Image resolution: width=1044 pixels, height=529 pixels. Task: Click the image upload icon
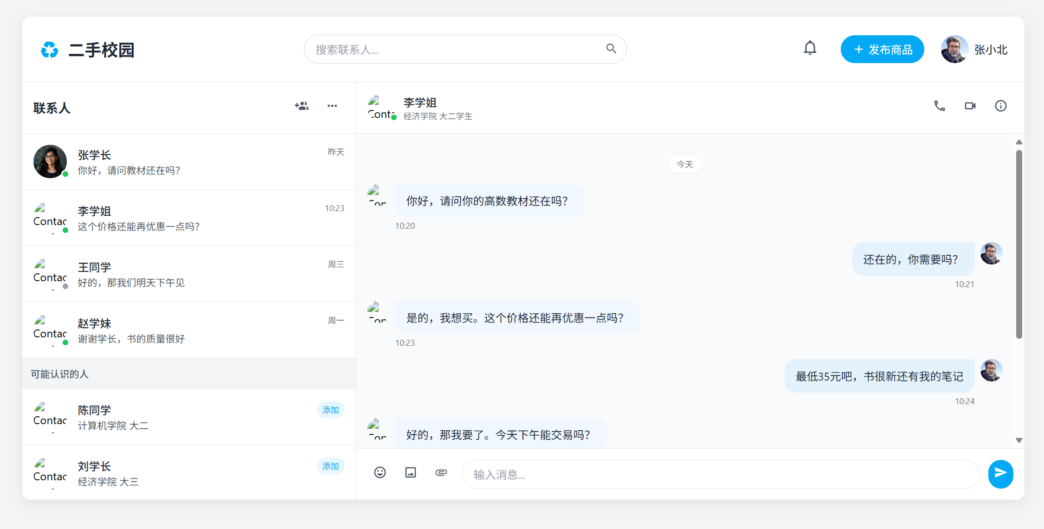coord(411,472)
